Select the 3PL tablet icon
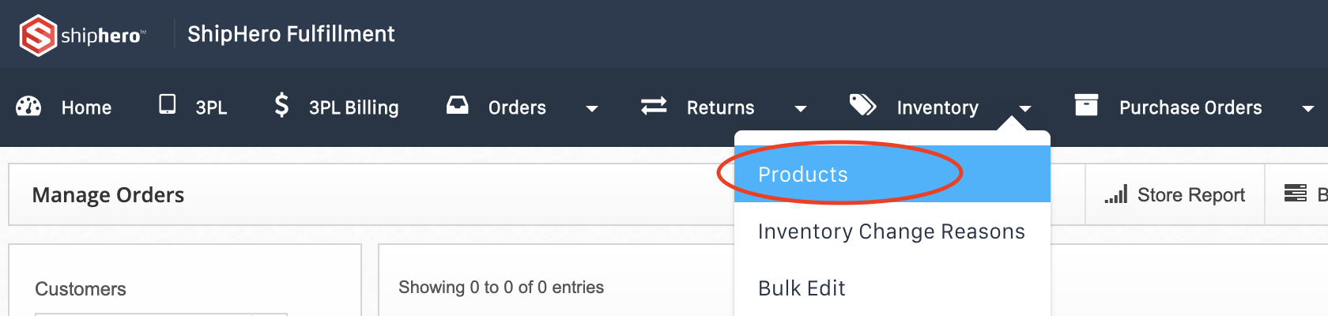The width and height of the screenshot is (1328, 316). coord(168,104)
